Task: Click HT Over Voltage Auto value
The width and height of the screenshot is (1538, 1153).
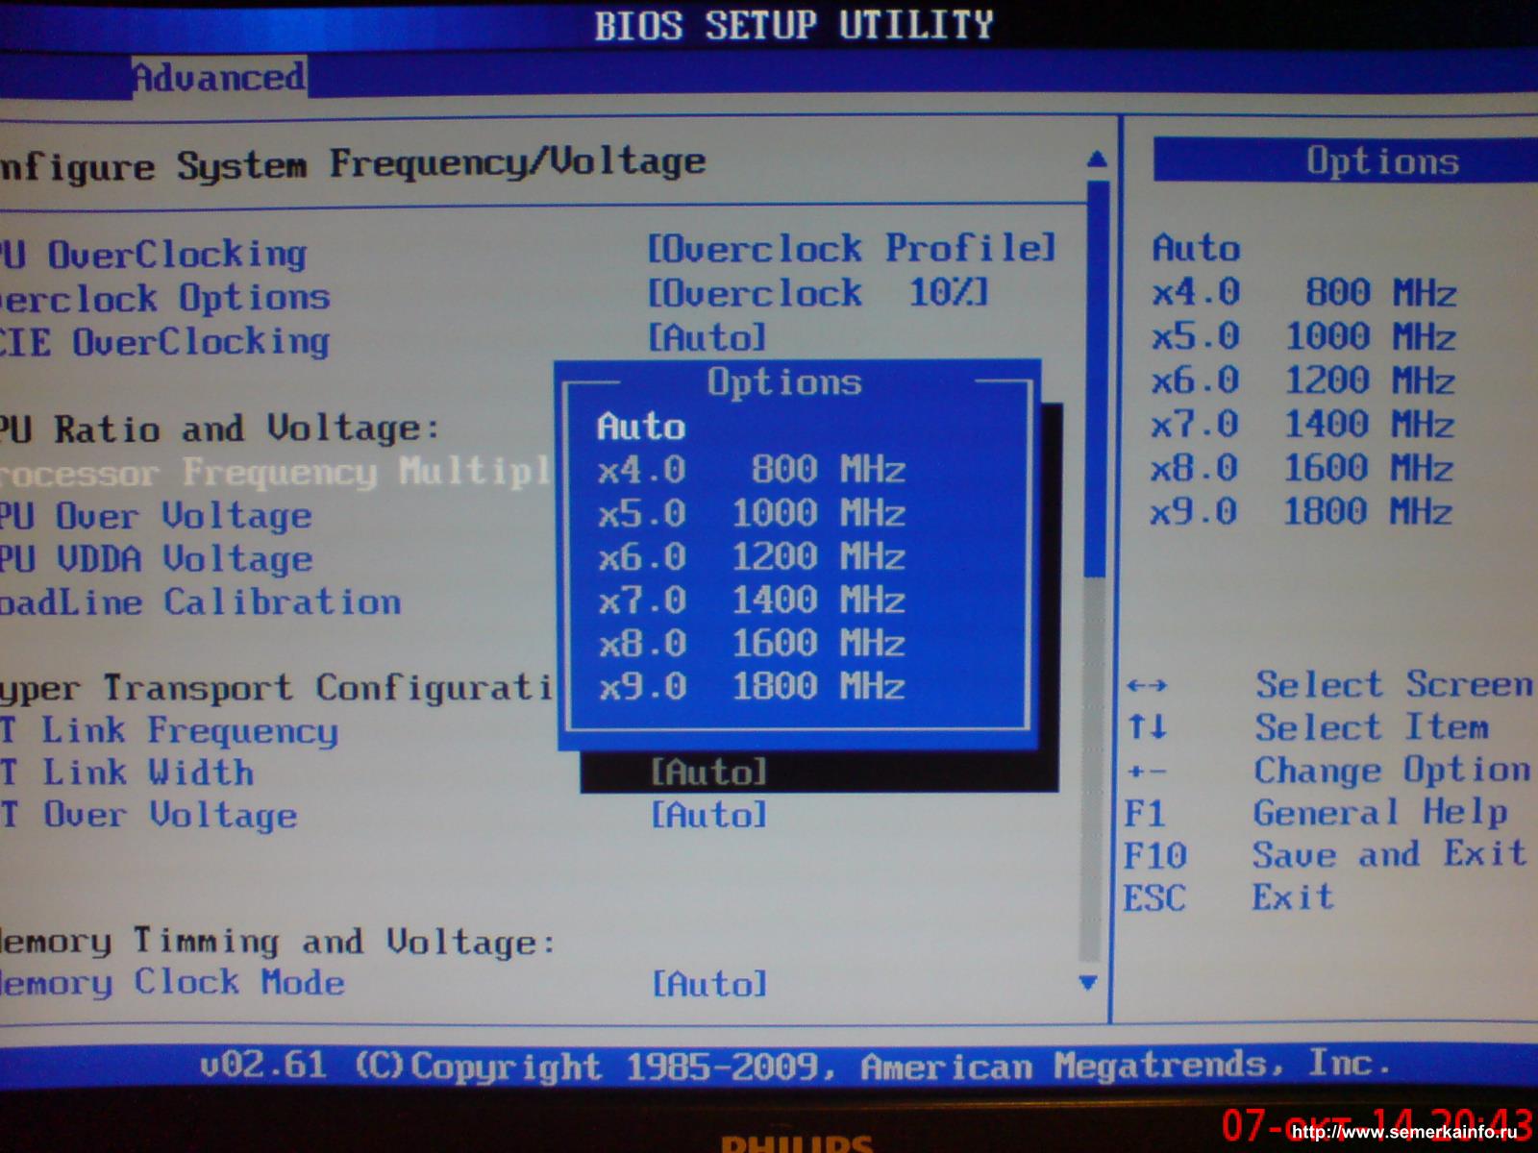Action: [x=709, y=815]
